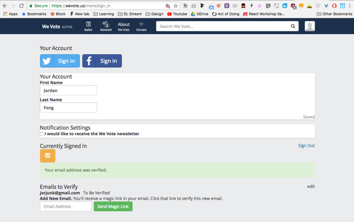Click the search magnifier icon
This screenshot has width=354, height=222.
click(293, 26)
